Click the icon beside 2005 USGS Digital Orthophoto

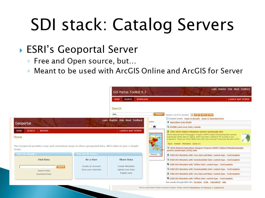pos(168,132)
